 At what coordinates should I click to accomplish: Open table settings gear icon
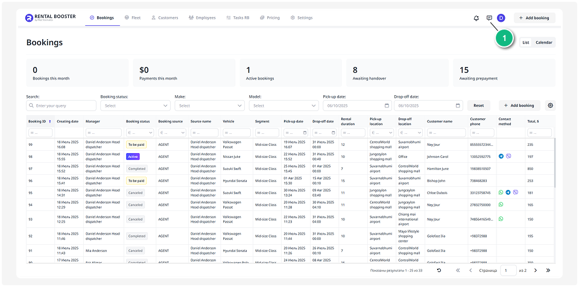550,106
